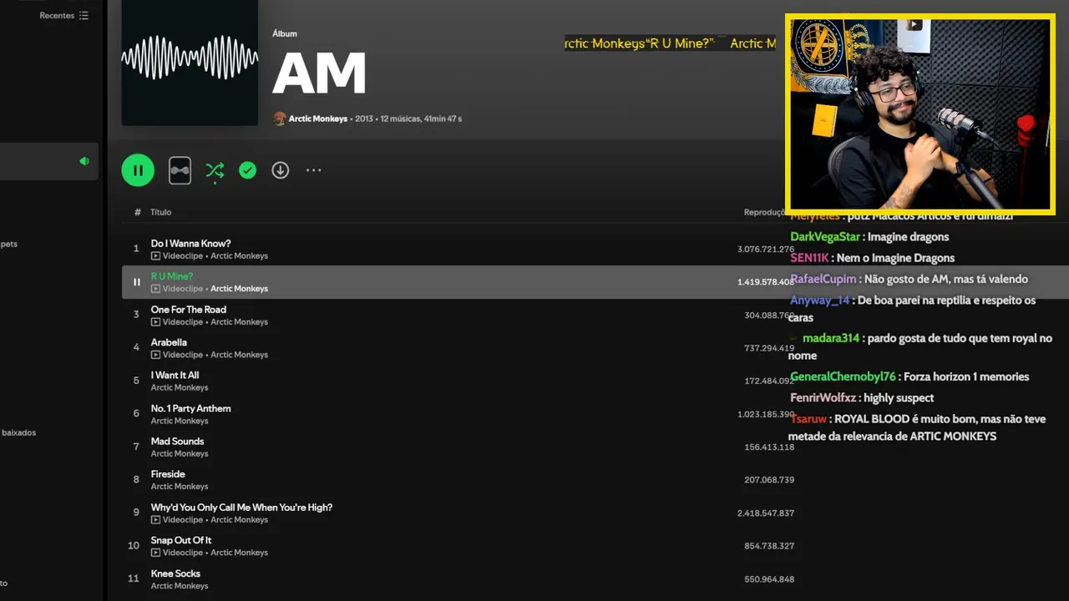Viewport: 1069px width, 601px height.
Task: Click the Título column header
Action: (x=160, y=212)
